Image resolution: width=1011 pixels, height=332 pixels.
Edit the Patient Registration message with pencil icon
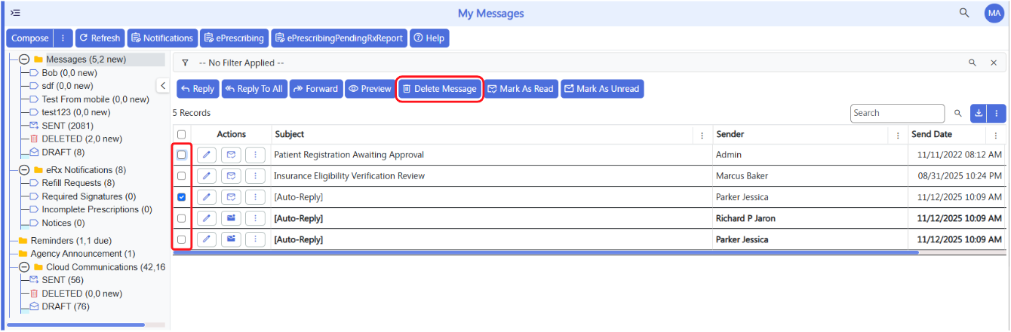click(x=207, y=154)
